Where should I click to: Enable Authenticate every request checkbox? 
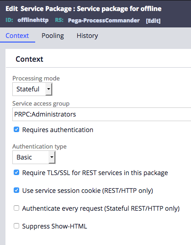coord(16,208)
